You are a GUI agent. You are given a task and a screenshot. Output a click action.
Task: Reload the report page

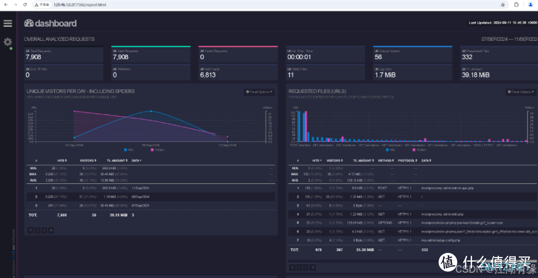(25, 5)
